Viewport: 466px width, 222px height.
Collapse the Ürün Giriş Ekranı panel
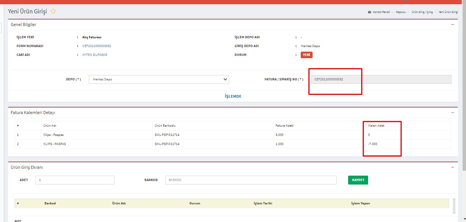coord(453,167)
